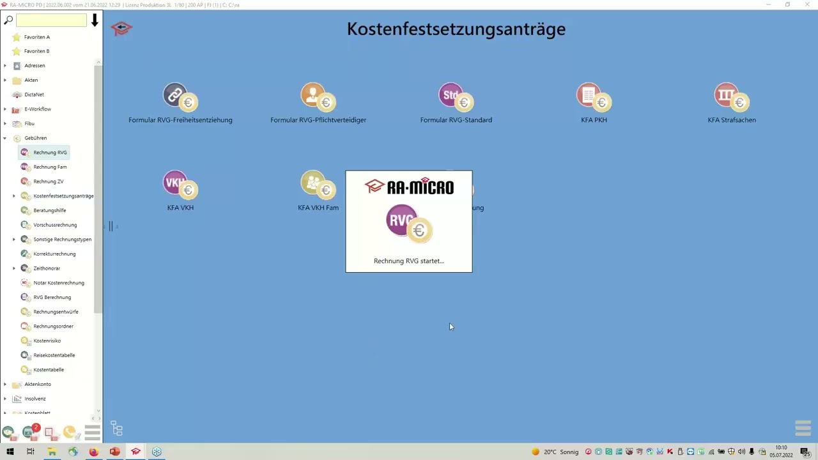Click the Notar Kostenrechnung icon in the tree
Viewport: 818px width, 460px height.
(25, 282)
